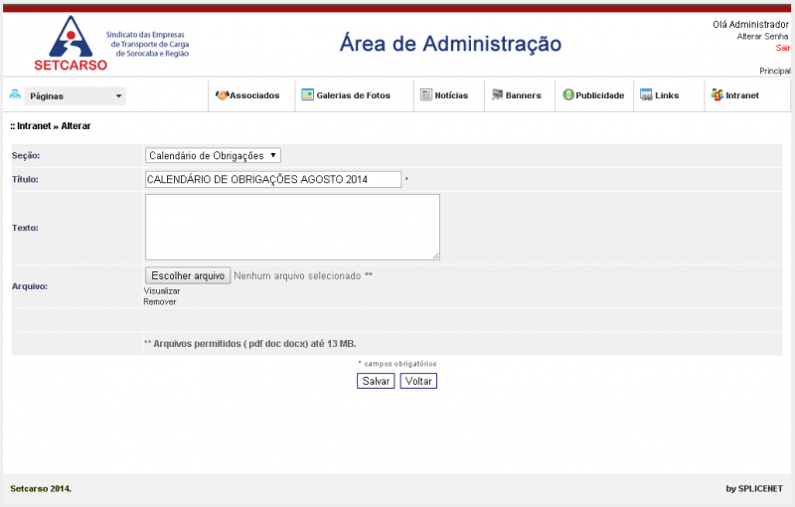Image resolution: width=795 pixels, height=507 pixels.
Task: Click the 'by SPLICENET' footer text
Action: click(754, 489)
